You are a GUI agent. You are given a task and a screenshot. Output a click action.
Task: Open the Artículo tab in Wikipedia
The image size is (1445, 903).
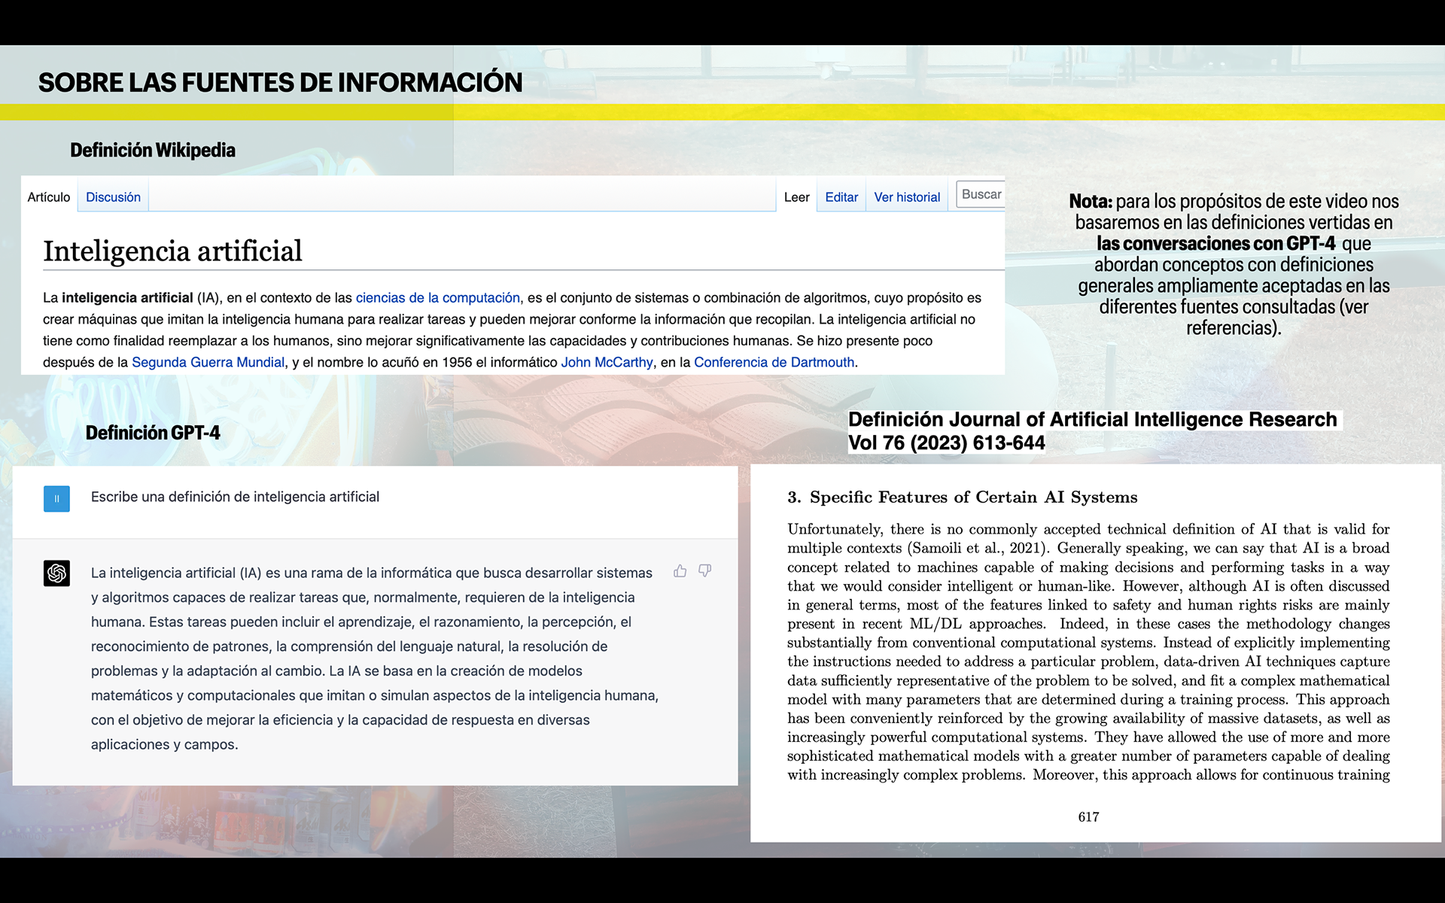pyautogui.click(x=49, y=197)
